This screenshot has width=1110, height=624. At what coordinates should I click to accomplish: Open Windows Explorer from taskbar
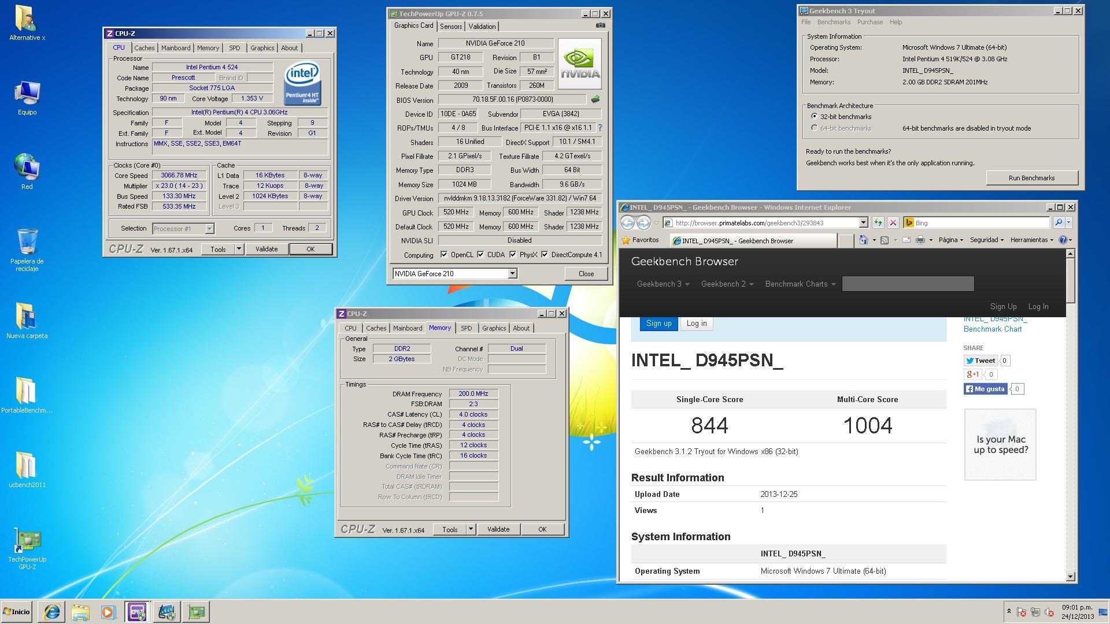click(x=80, y=612)
